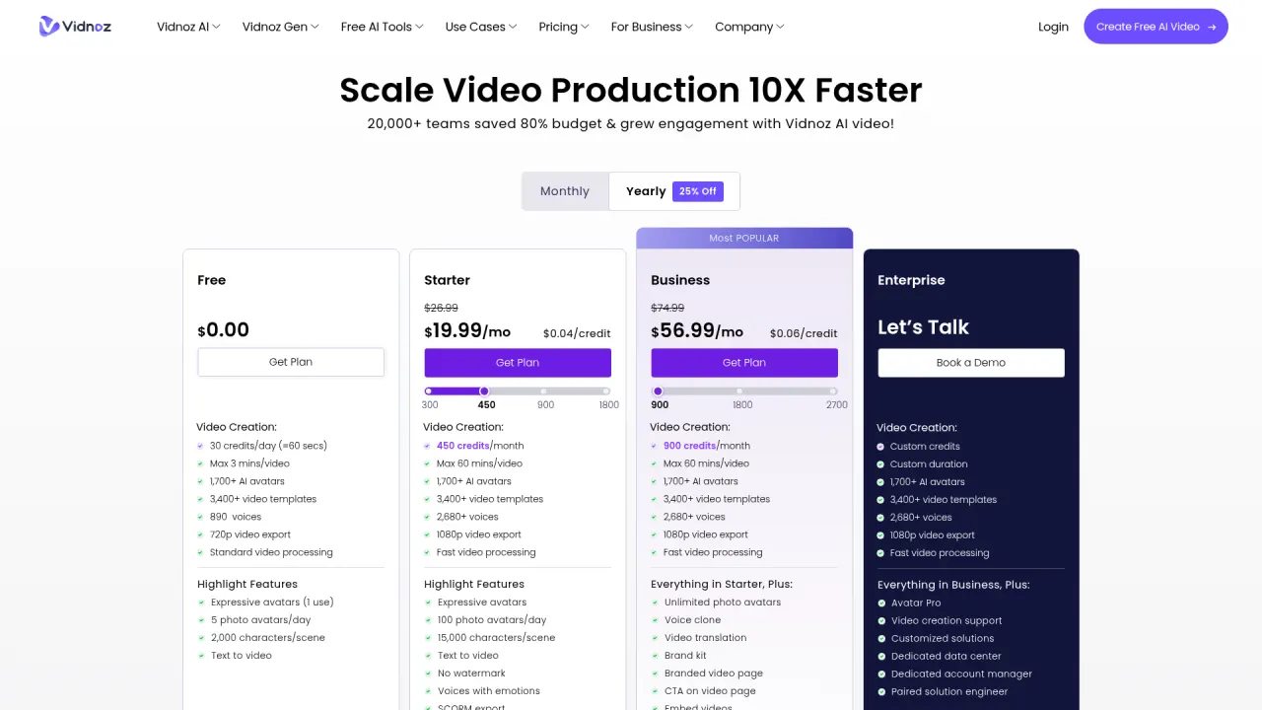Click checkmark beside 5 photo avatars/day
Screen dimensions: 1262x710
click(201, 620)
